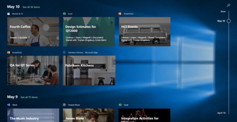The image size is (237, 122).
Task: Click the Excel label above Integration Activities
Action: 126,105
